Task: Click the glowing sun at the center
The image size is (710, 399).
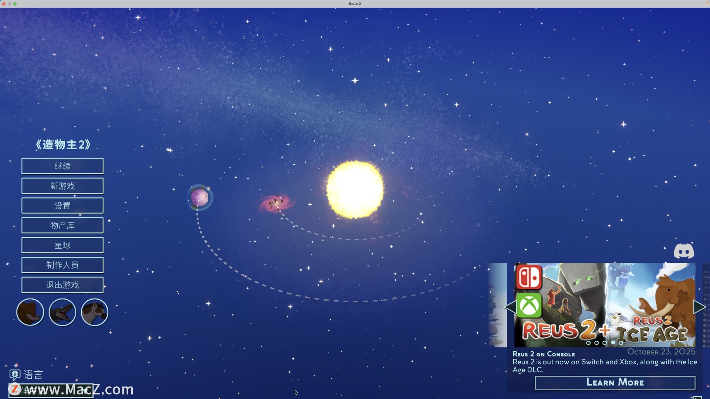Action: tap(355, 190)
